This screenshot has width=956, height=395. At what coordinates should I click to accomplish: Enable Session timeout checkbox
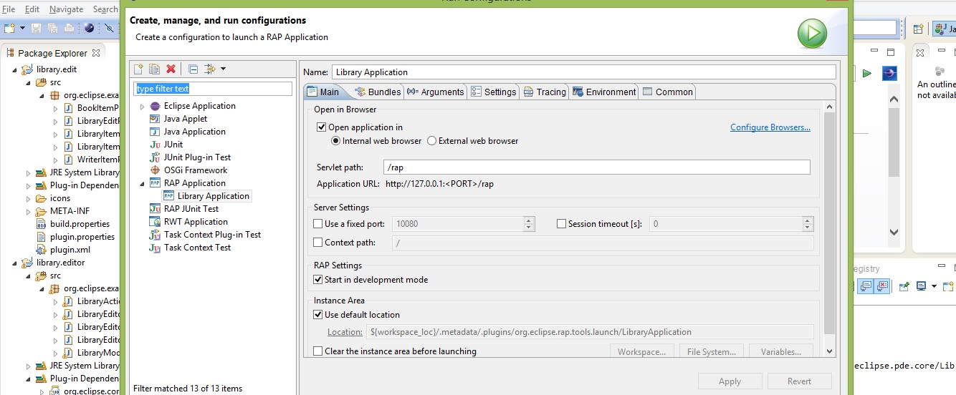pyautogui.click(x=561, y=224)
